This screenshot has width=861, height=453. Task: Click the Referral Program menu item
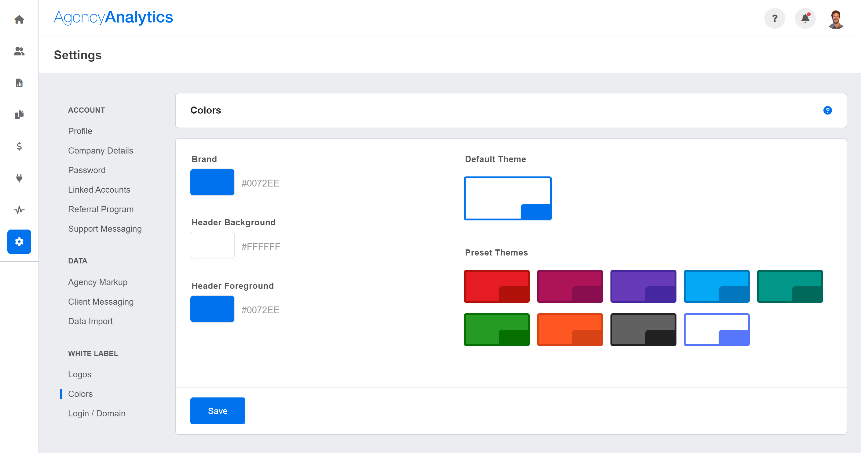tap(101, 209)
